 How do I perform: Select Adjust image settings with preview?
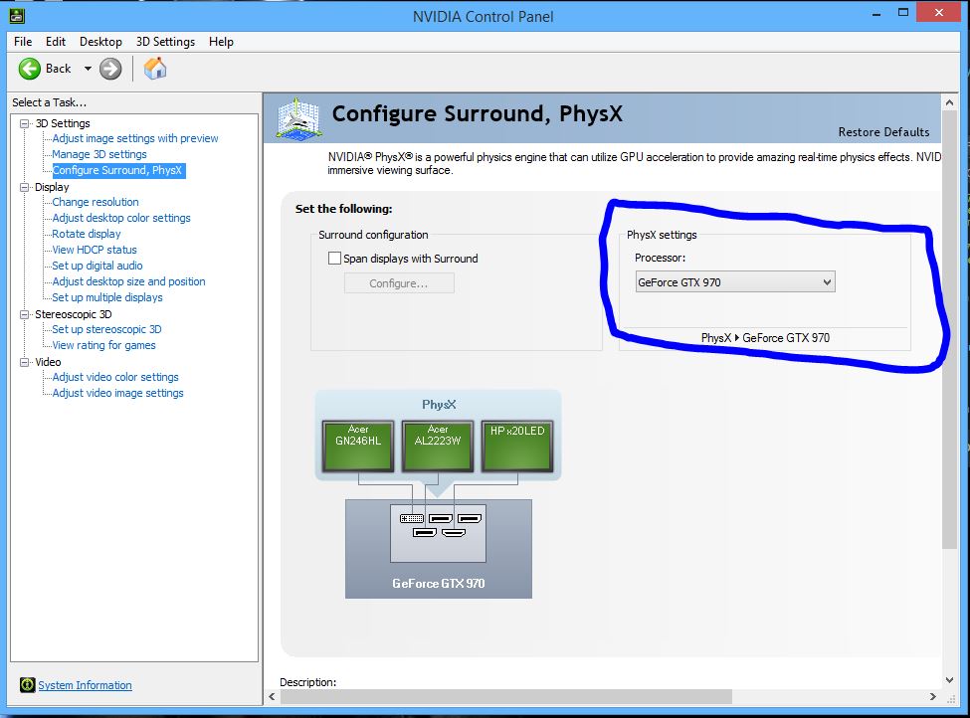135,138
